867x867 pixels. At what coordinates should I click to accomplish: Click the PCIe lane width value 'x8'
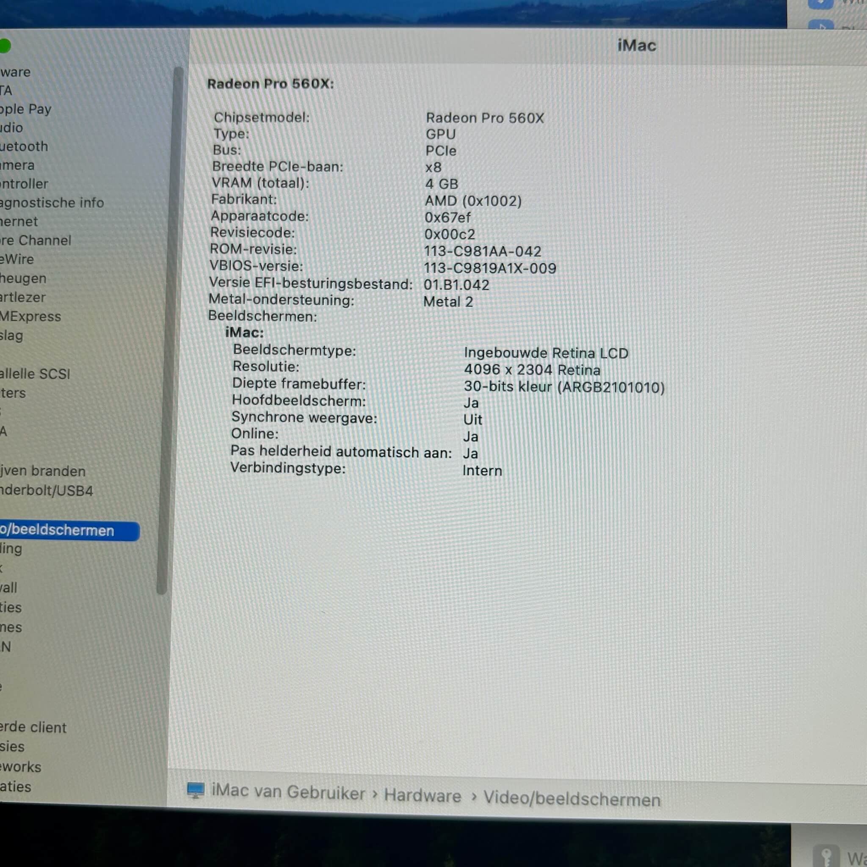433,168
